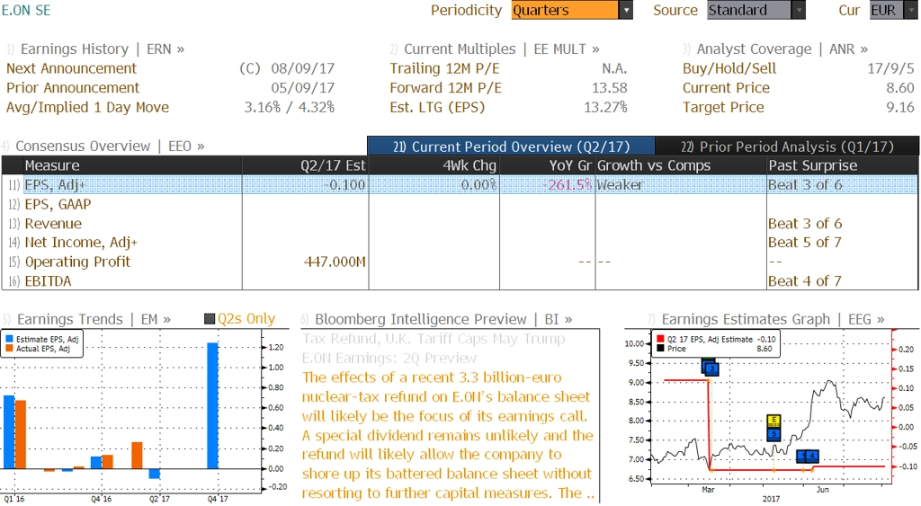Switch to Prior Period Analysis (Q1/17) tab
The image size is (921, 506).
(787, 146)
